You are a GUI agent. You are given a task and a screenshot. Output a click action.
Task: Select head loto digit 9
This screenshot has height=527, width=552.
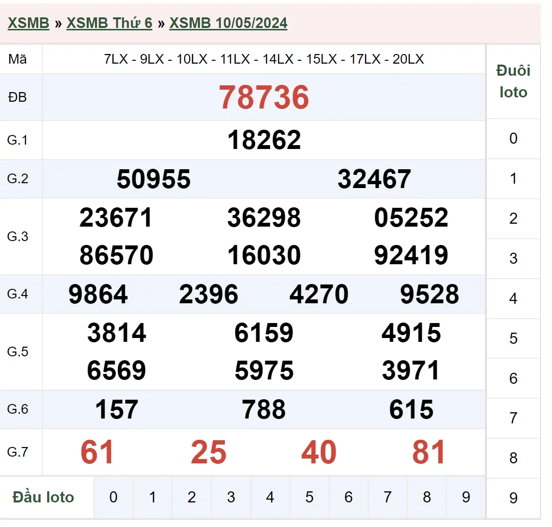pyautogui.click(x=466, y=497)
